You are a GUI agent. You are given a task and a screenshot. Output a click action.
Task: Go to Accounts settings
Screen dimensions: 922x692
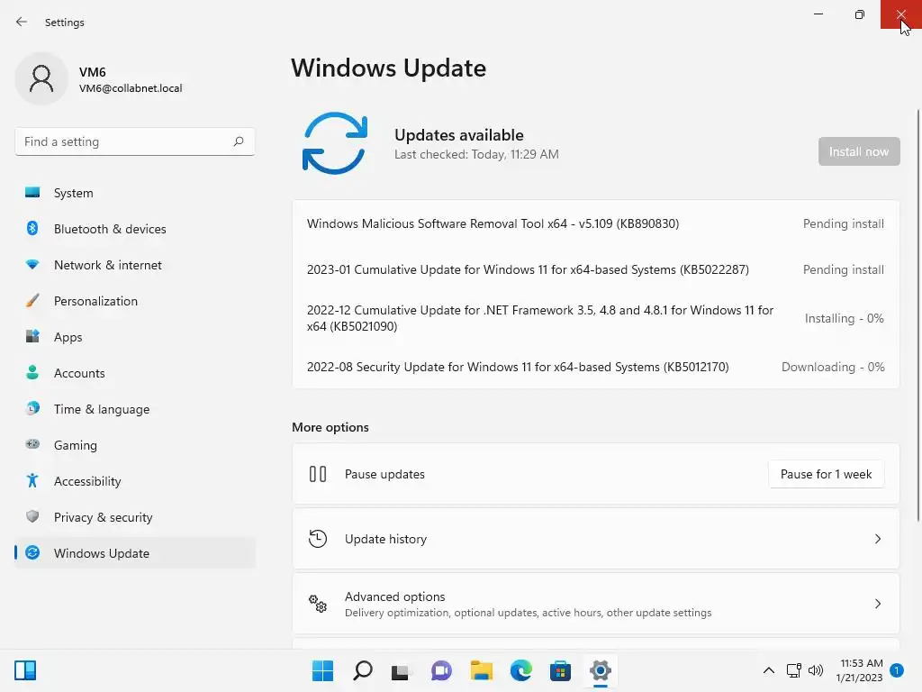[135, 373]
